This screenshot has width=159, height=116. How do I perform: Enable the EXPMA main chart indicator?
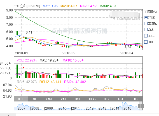[x=146, y=23]
